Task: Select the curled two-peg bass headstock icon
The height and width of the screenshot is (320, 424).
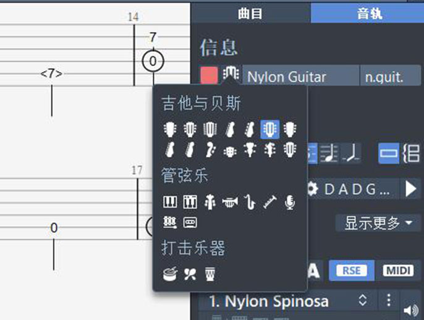Action: (x=210, y=149)
